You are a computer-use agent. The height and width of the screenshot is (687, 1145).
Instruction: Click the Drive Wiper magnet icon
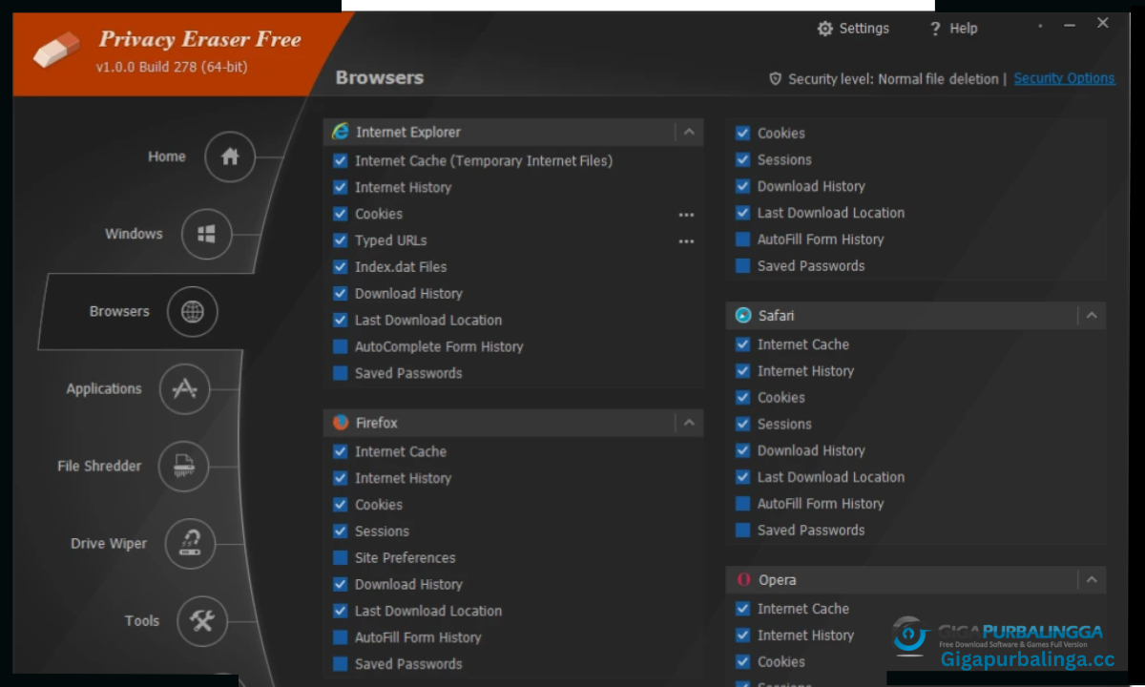click(190, 544)
